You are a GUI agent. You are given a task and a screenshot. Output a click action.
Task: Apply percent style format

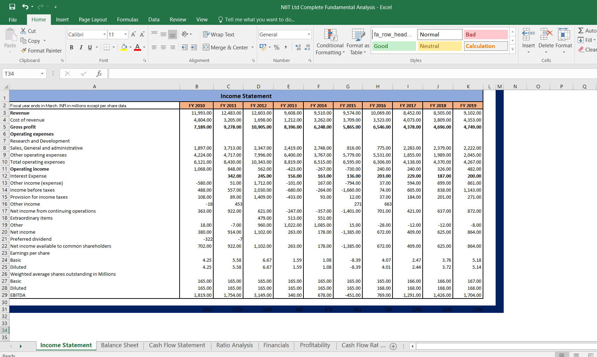tap(277, 47)
